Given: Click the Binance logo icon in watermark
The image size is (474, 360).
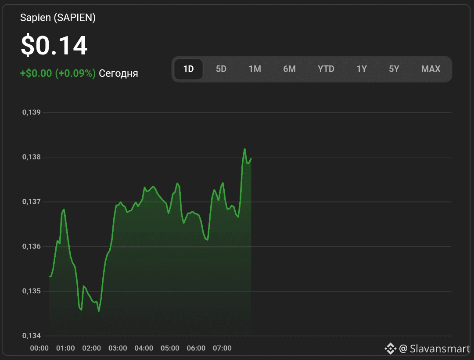Looking at the screenshot, I should (390, 349).
